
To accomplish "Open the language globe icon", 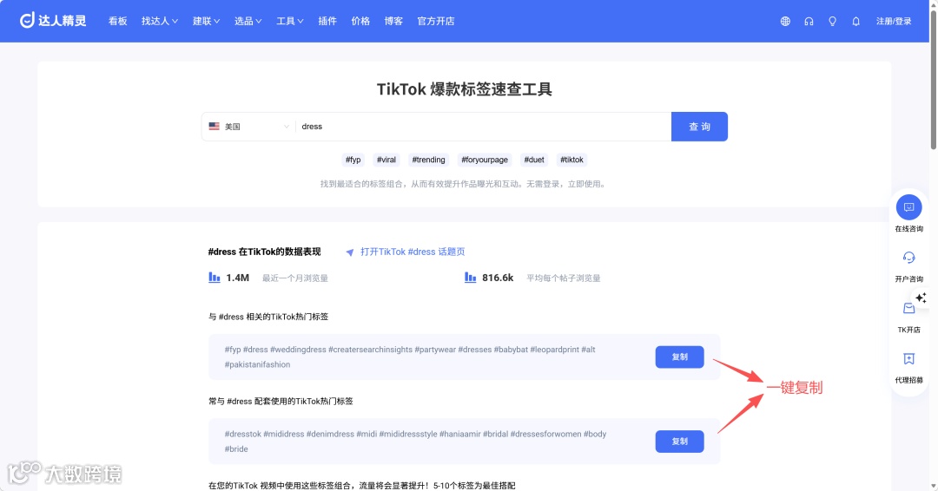I will pyautogui.click(x=785, y=22).
